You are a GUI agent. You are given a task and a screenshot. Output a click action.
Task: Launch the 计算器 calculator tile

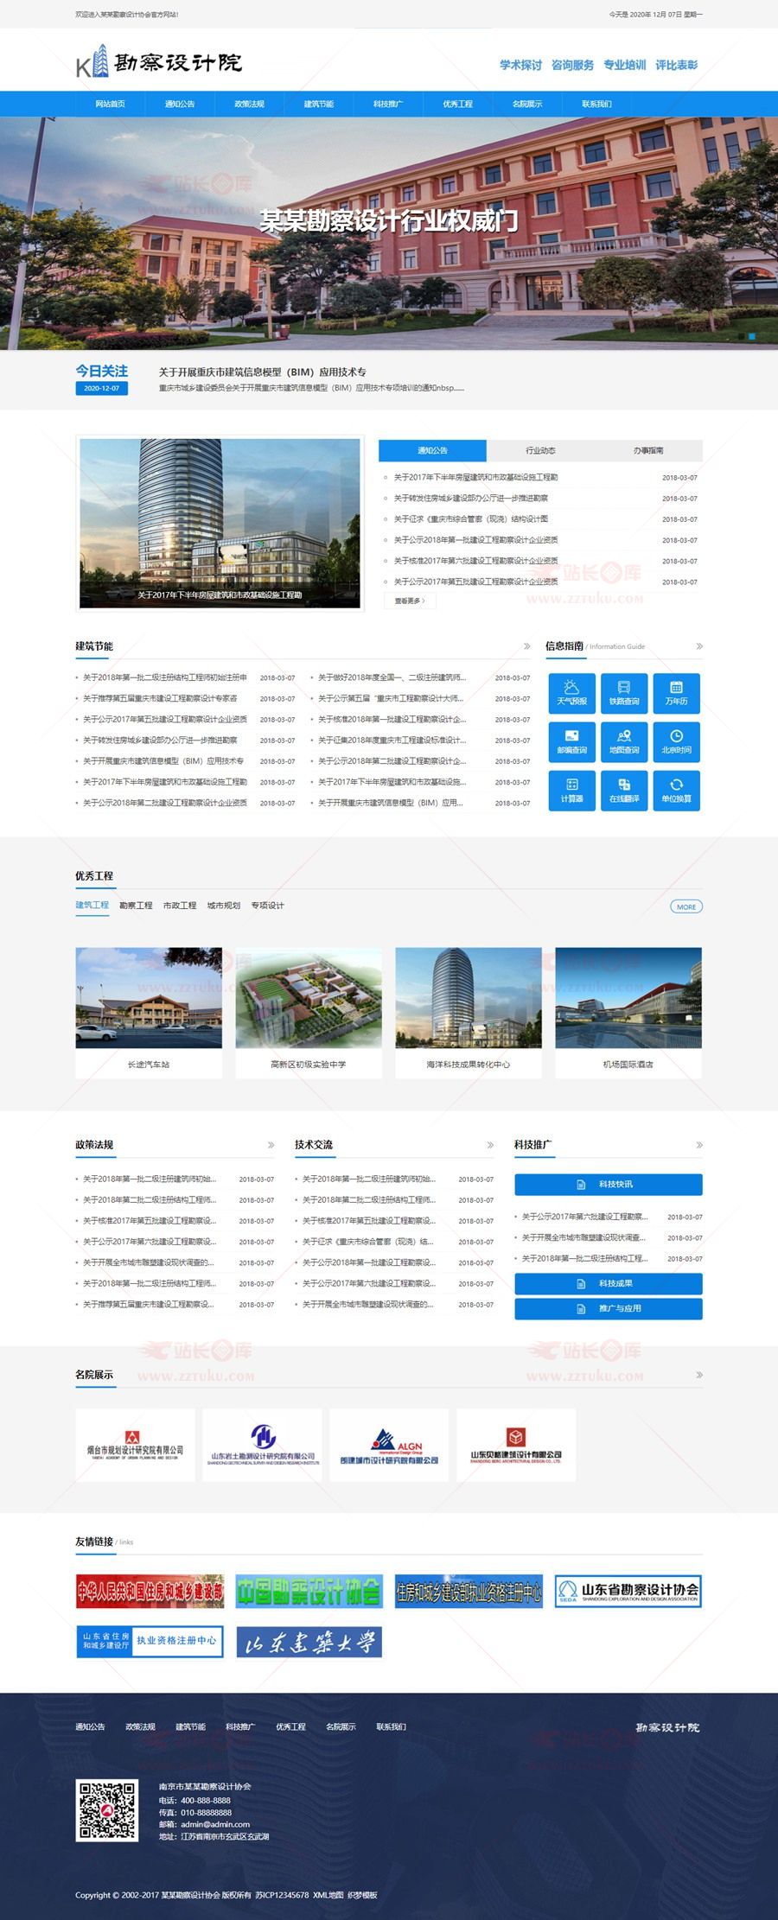pyautogui.click(x=571, y=790)
